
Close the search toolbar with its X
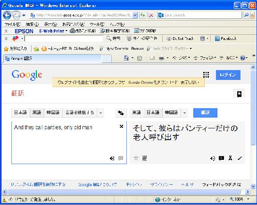click(x=6, y=39)
